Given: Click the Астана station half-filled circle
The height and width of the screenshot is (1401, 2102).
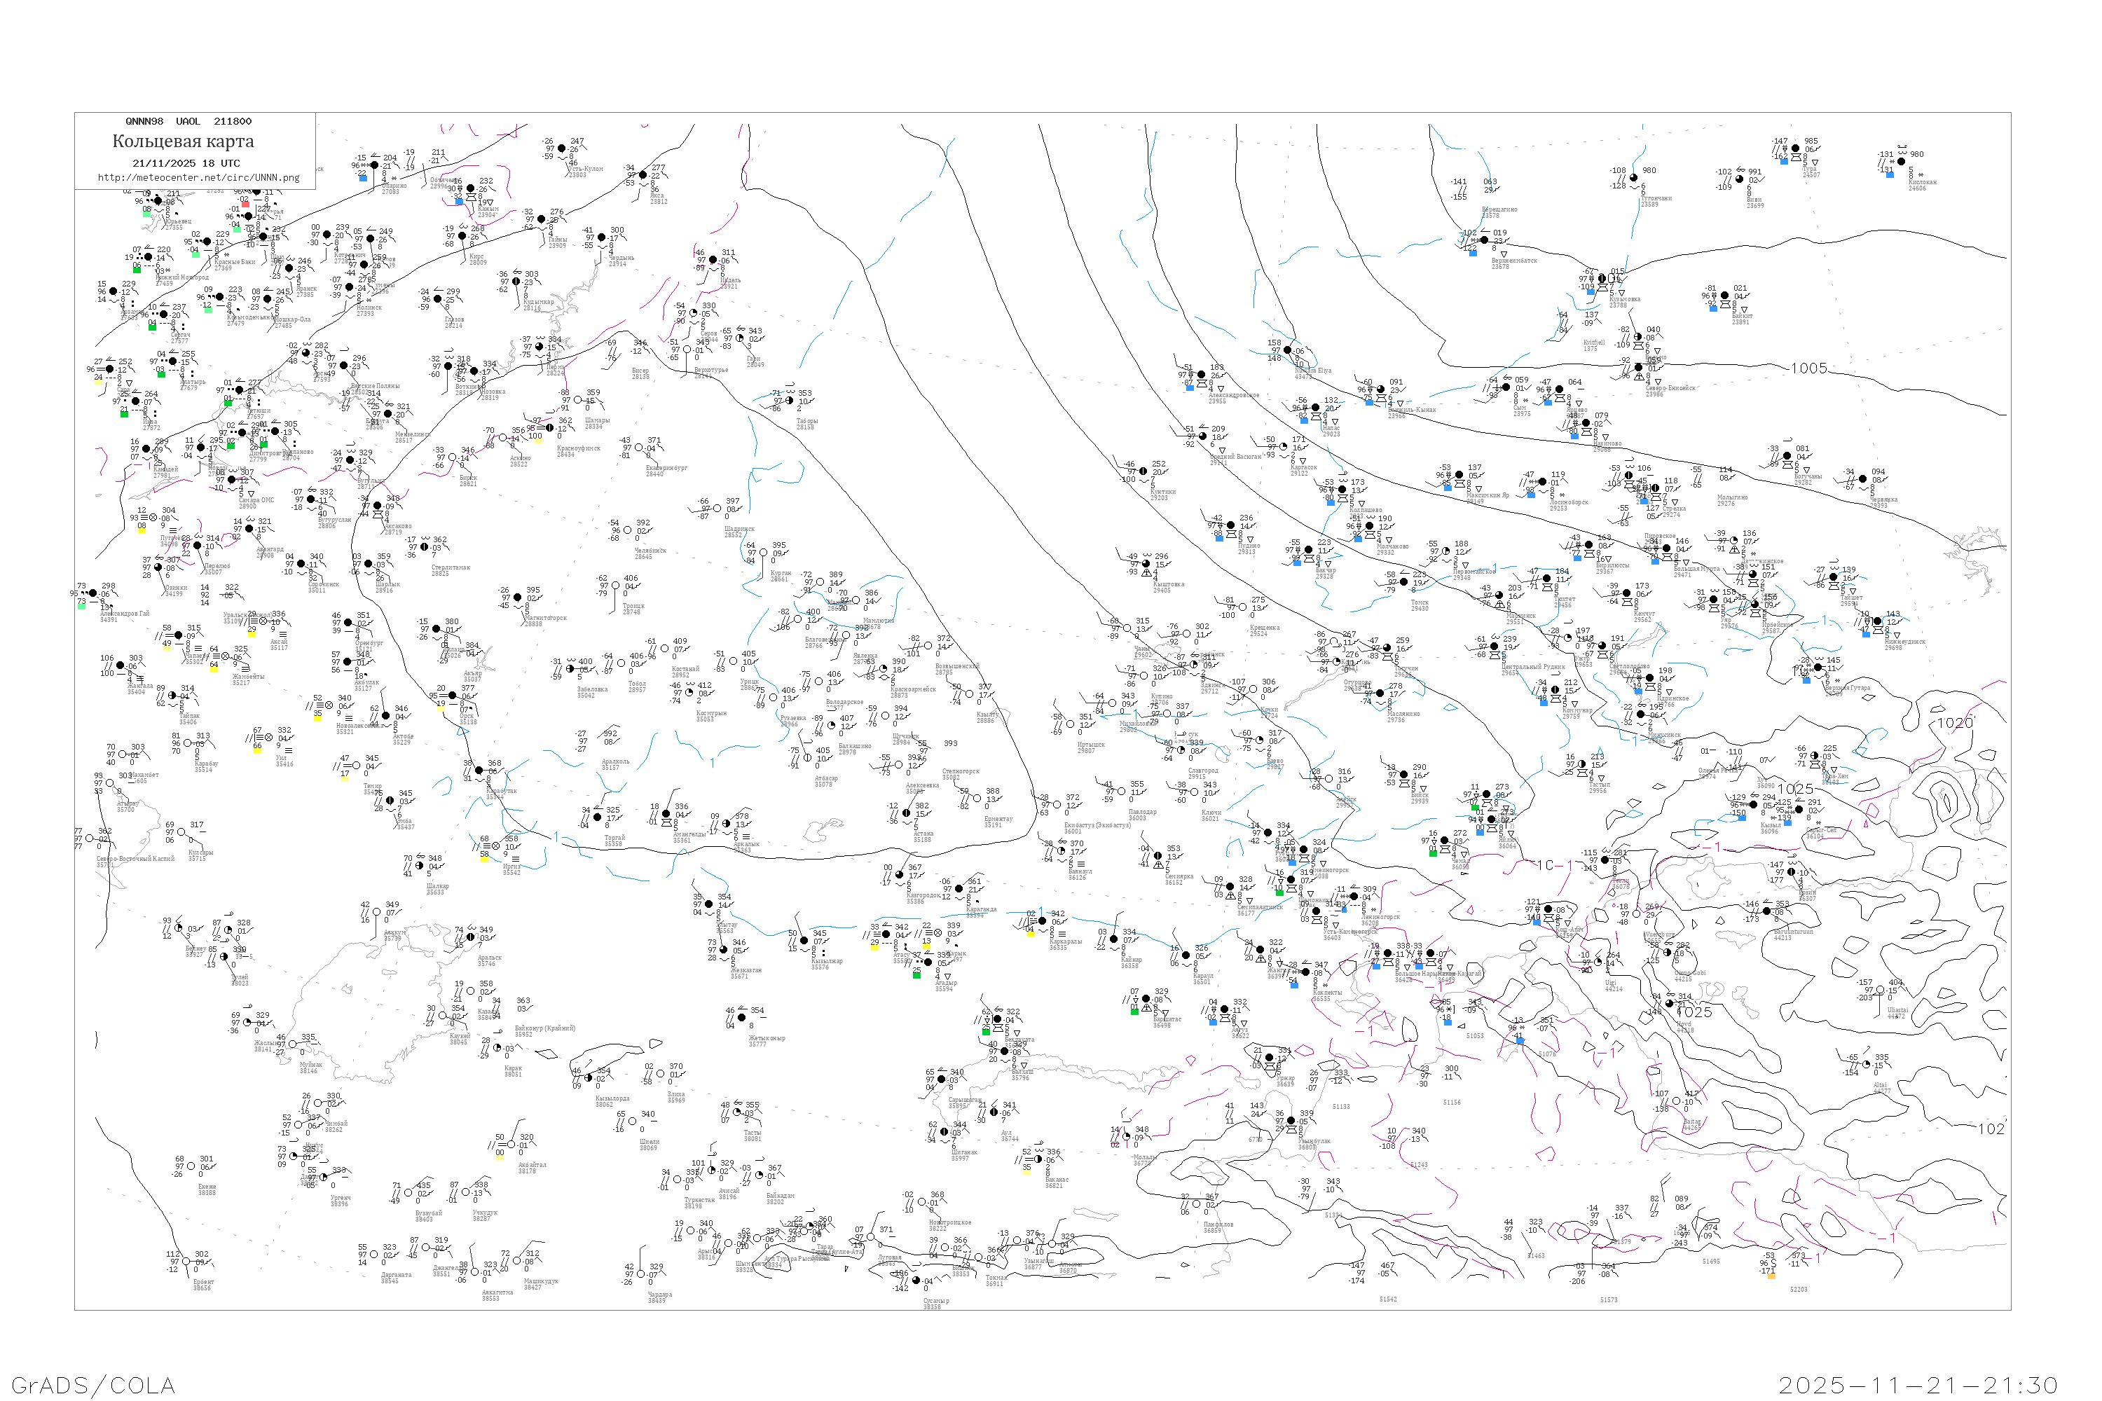Looking at the screenshot, I should 906,813.
